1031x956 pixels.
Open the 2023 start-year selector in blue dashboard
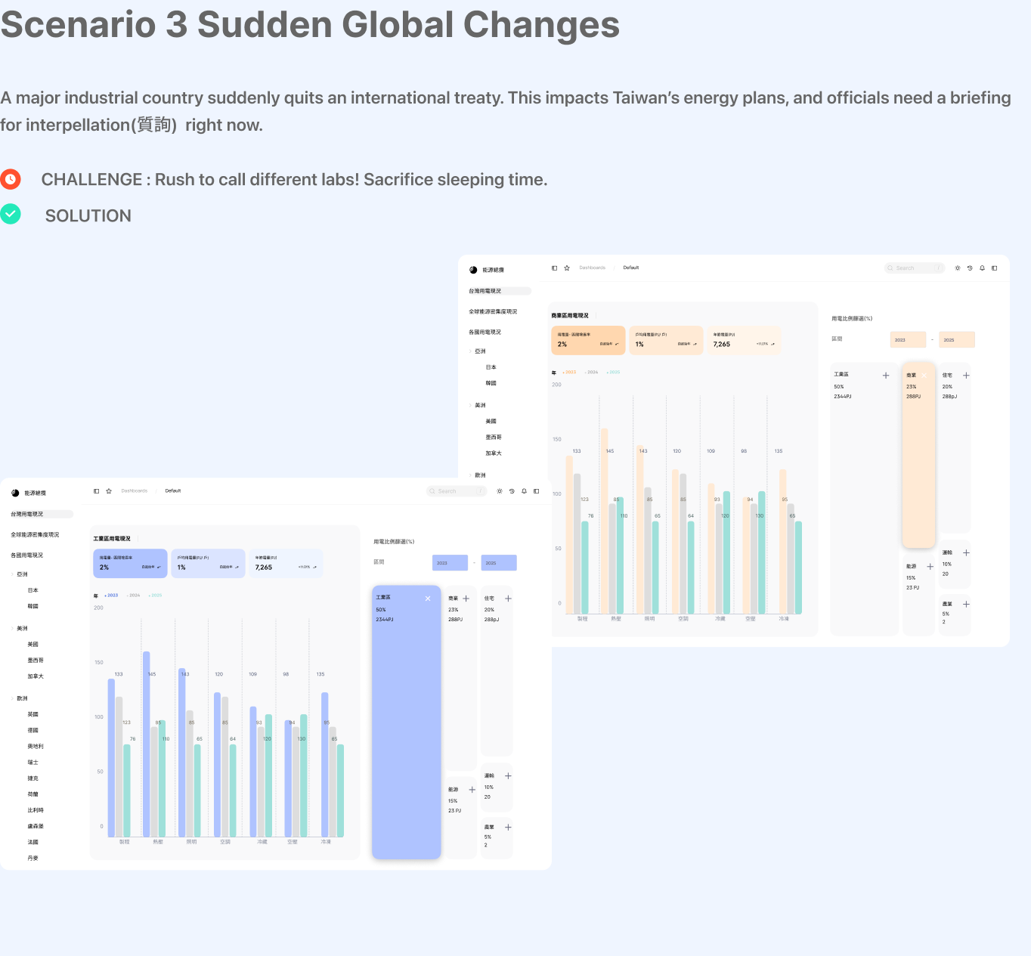(450, 563)
